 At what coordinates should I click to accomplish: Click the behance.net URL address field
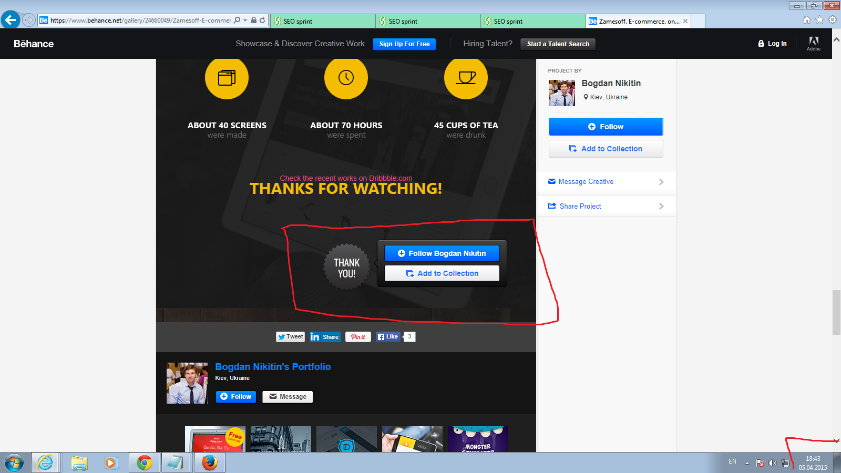pyautogui.click(x=140, y=20)
